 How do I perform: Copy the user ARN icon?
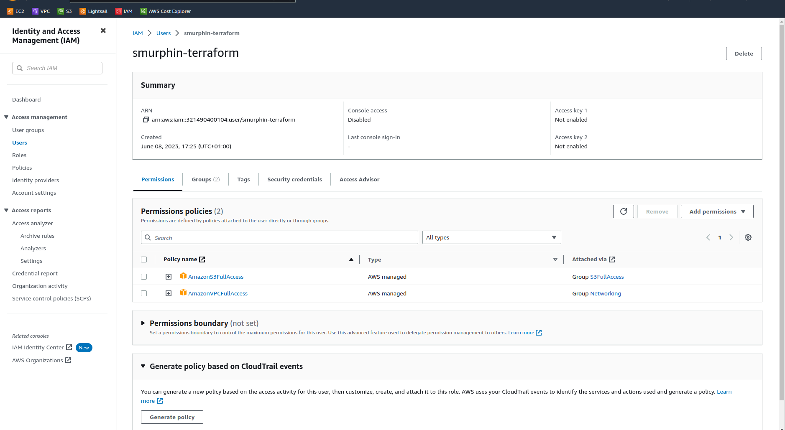[146, 120]
